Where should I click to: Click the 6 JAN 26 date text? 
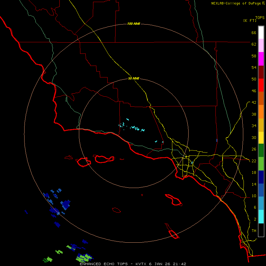[x=160, y=264]
